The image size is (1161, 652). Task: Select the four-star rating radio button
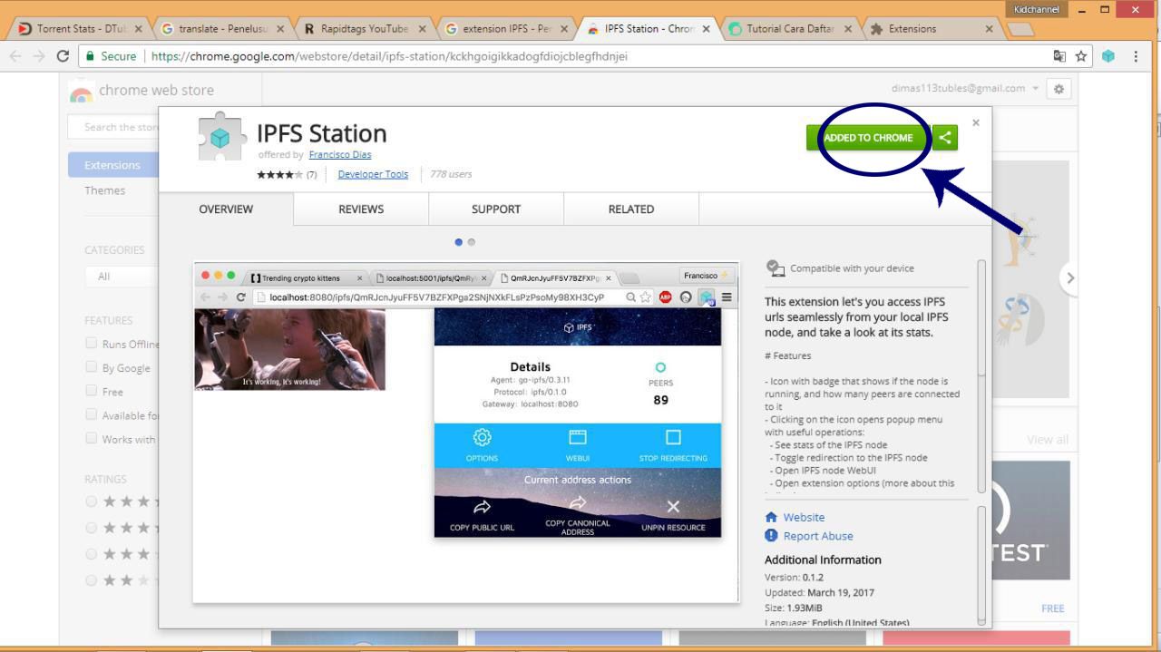pyautogui.click(x=91, y=528)
